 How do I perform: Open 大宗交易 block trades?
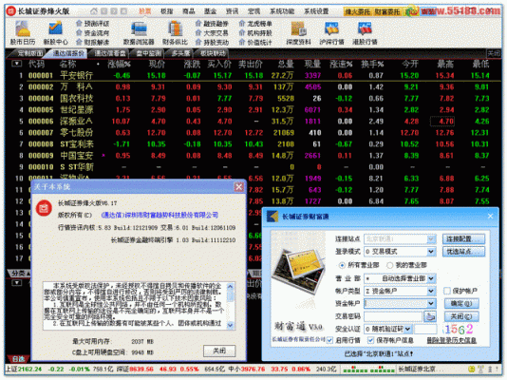tap(212, 33)
